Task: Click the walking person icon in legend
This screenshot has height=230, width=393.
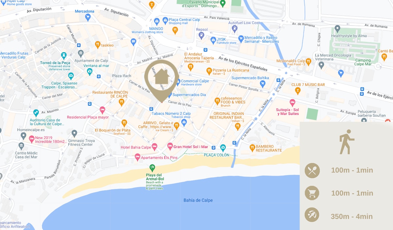Action: [x=346, y=142]
